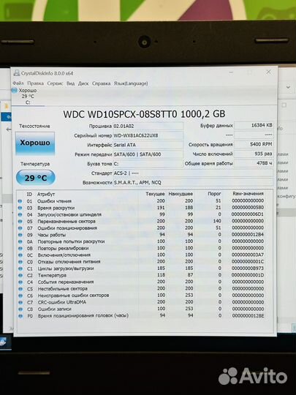Open the Язык(Language) menu
This screenshot has height=395, width=296.
click(x=131, y=83)
